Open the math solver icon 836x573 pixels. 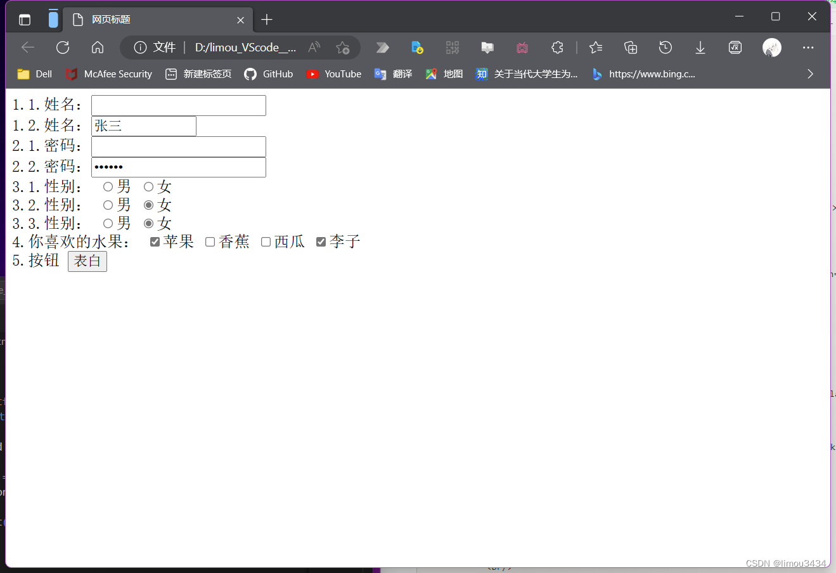[x=735, y=48]
